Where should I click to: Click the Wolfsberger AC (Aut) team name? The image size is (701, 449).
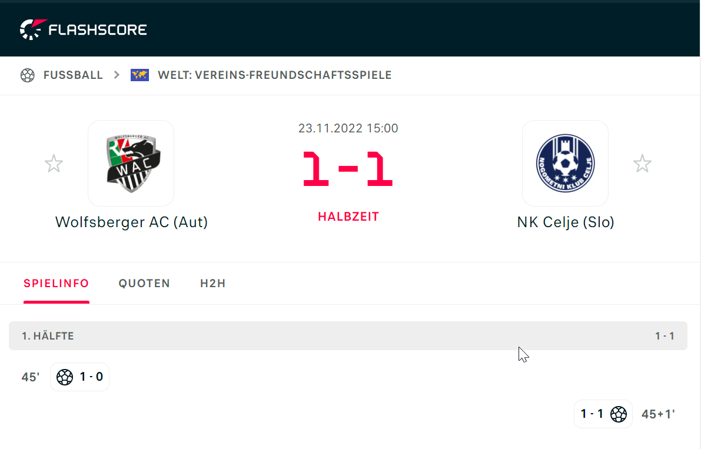(x=131, y=222)
